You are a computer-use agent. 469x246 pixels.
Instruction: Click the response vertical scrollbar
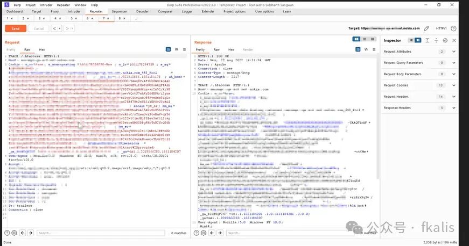pos(378,118)
